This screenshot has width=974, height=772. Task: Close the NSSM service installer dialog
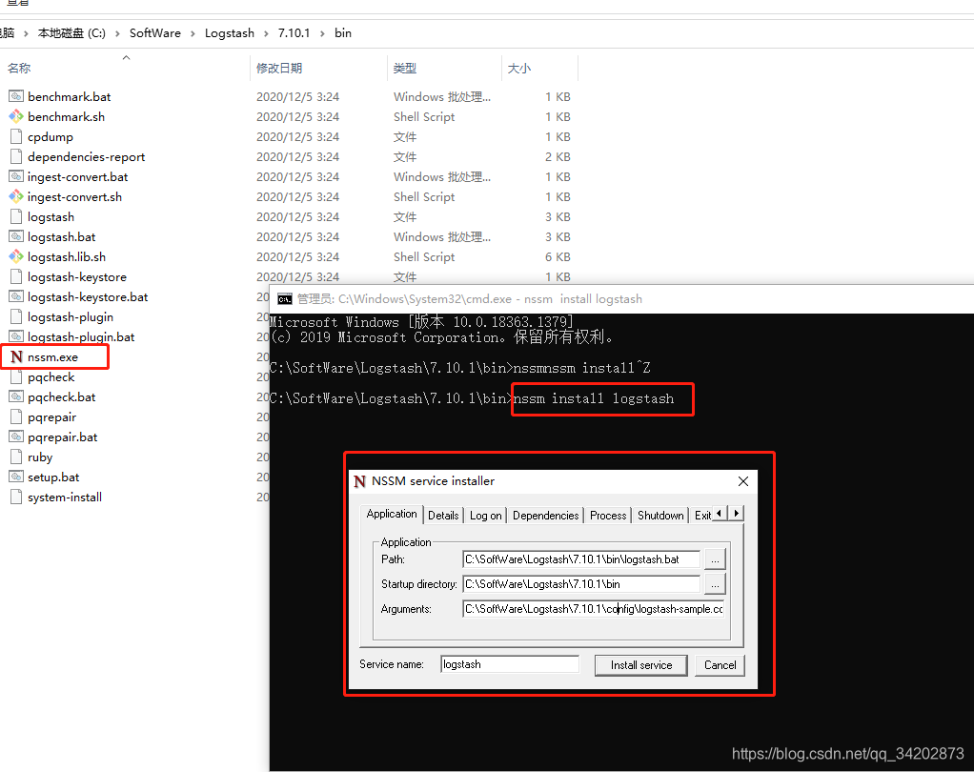[x=743, y=481]
